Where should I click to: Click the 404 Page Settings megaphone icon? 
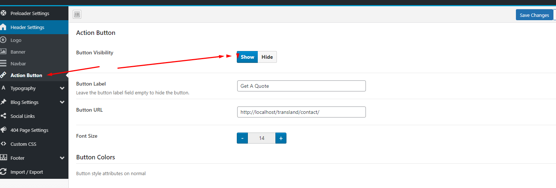pyautogui.click(x=3, y=130)
